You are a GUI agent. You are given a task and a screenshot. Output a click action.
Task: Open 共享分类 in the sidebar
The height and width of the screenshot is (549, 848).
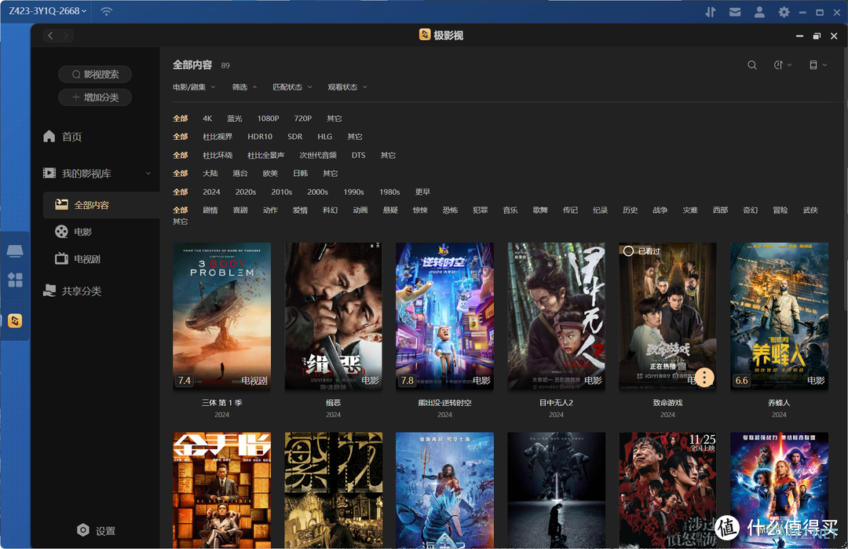click(72, 291)
